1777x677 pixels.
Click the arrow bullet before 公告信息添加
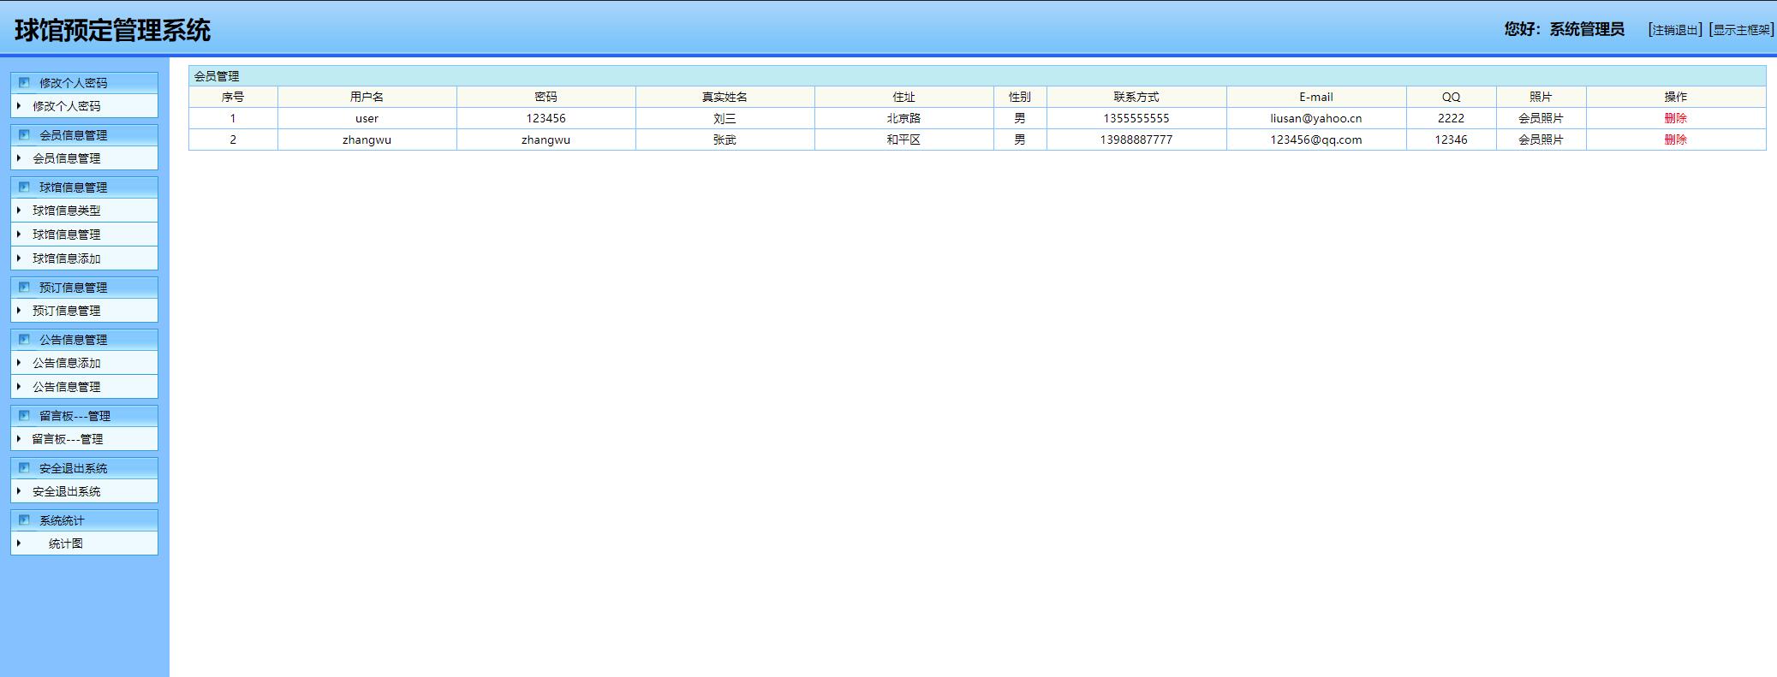[19, 363]
